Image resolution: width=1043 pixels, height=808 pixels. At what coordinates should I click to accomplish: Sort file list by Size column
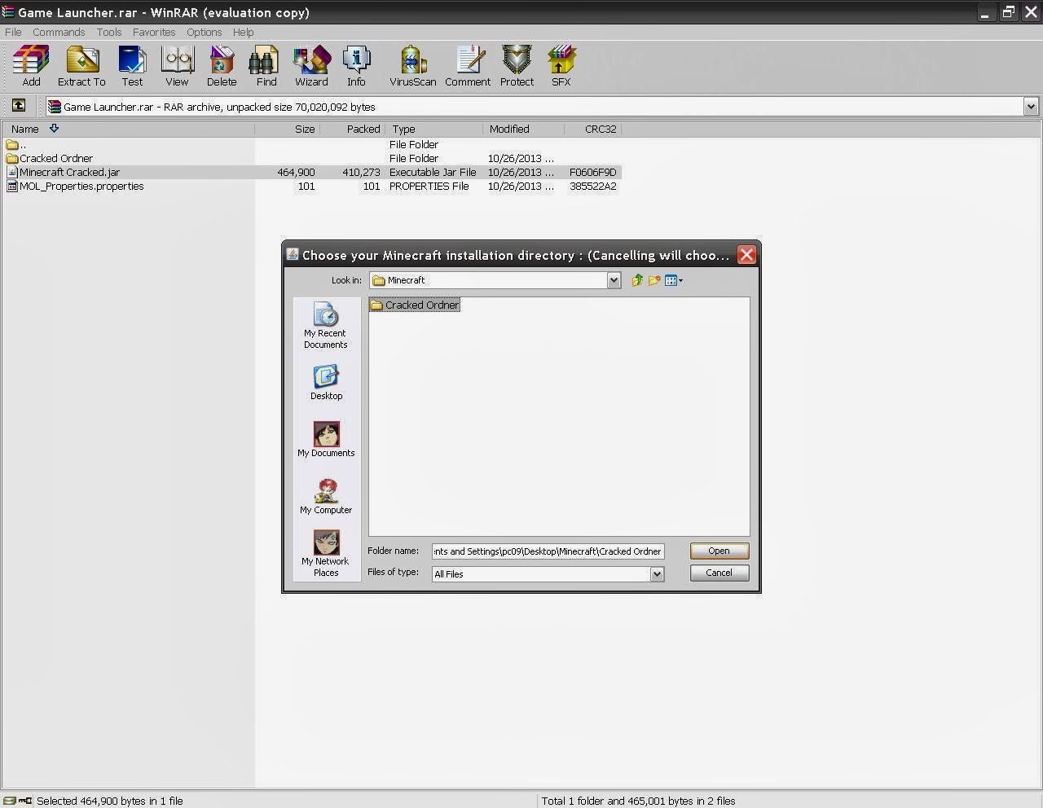click(288, 129)
